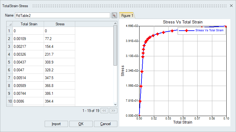Click the Import button

click(57, 124)
